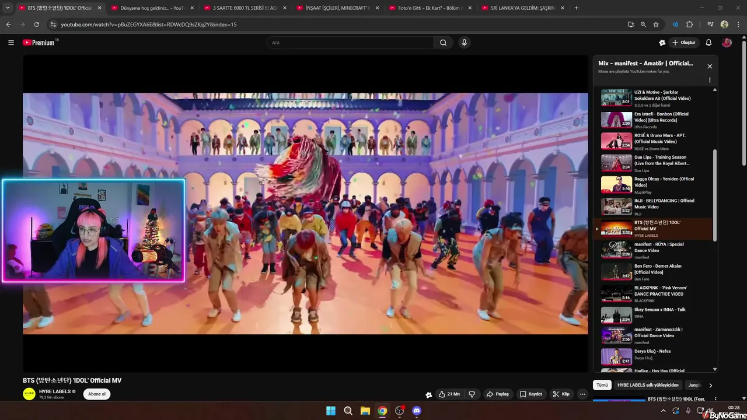The height and width of the screenshot is (420, 747).
Task: Dislike the BTS IDOL video
Action: [x=472, y=394]
